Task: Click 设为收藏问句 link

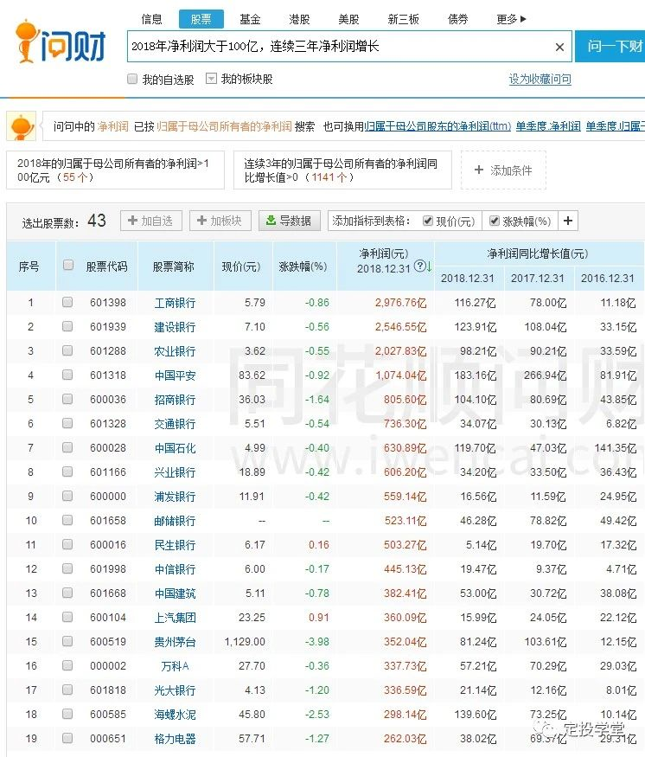Action: pos(540,80)
